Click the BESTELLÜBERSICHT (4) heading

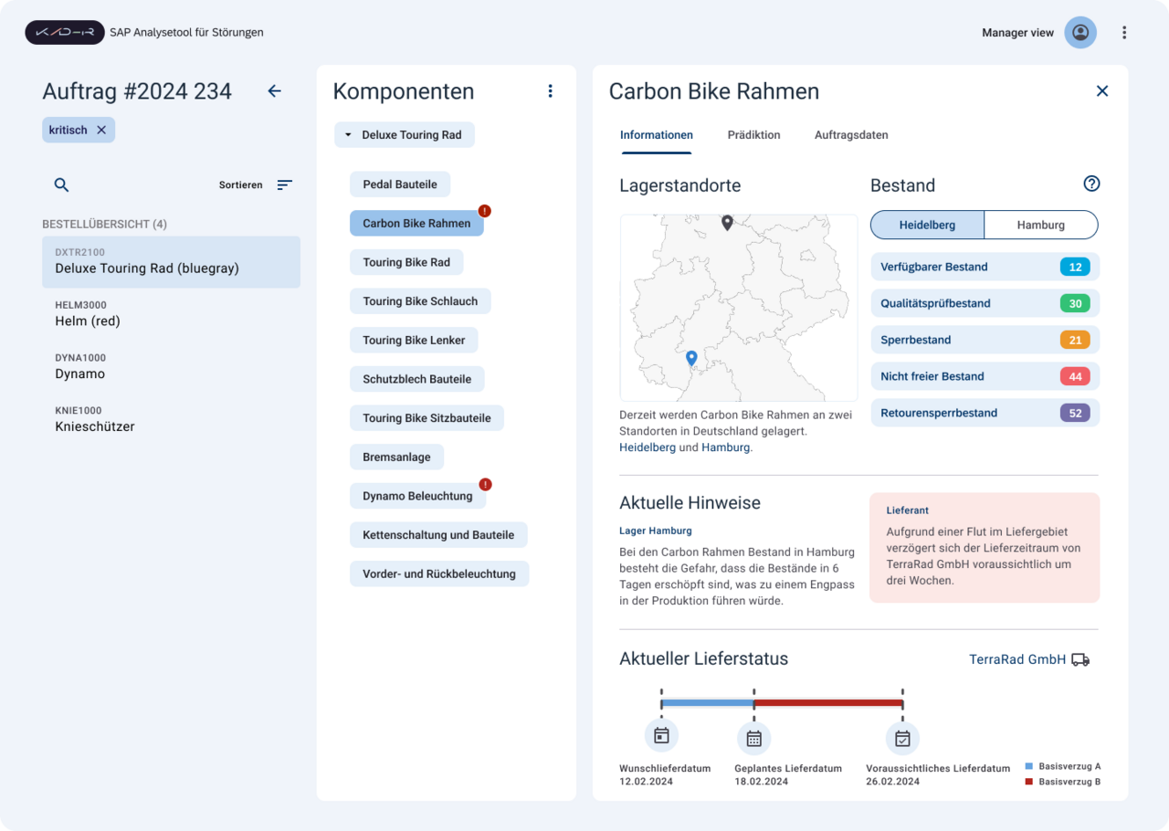pyautogui.click(x=105, y=225)
